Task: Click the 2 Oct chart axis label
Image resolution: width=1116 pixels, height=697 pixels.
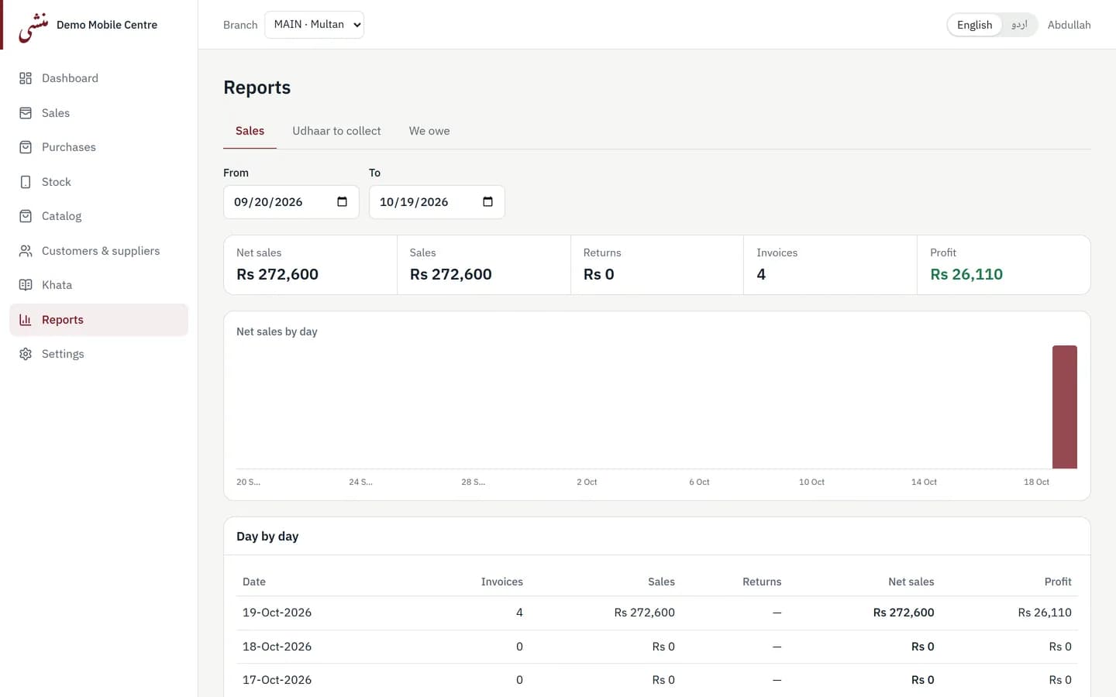Action: click(x=587, y=482)
